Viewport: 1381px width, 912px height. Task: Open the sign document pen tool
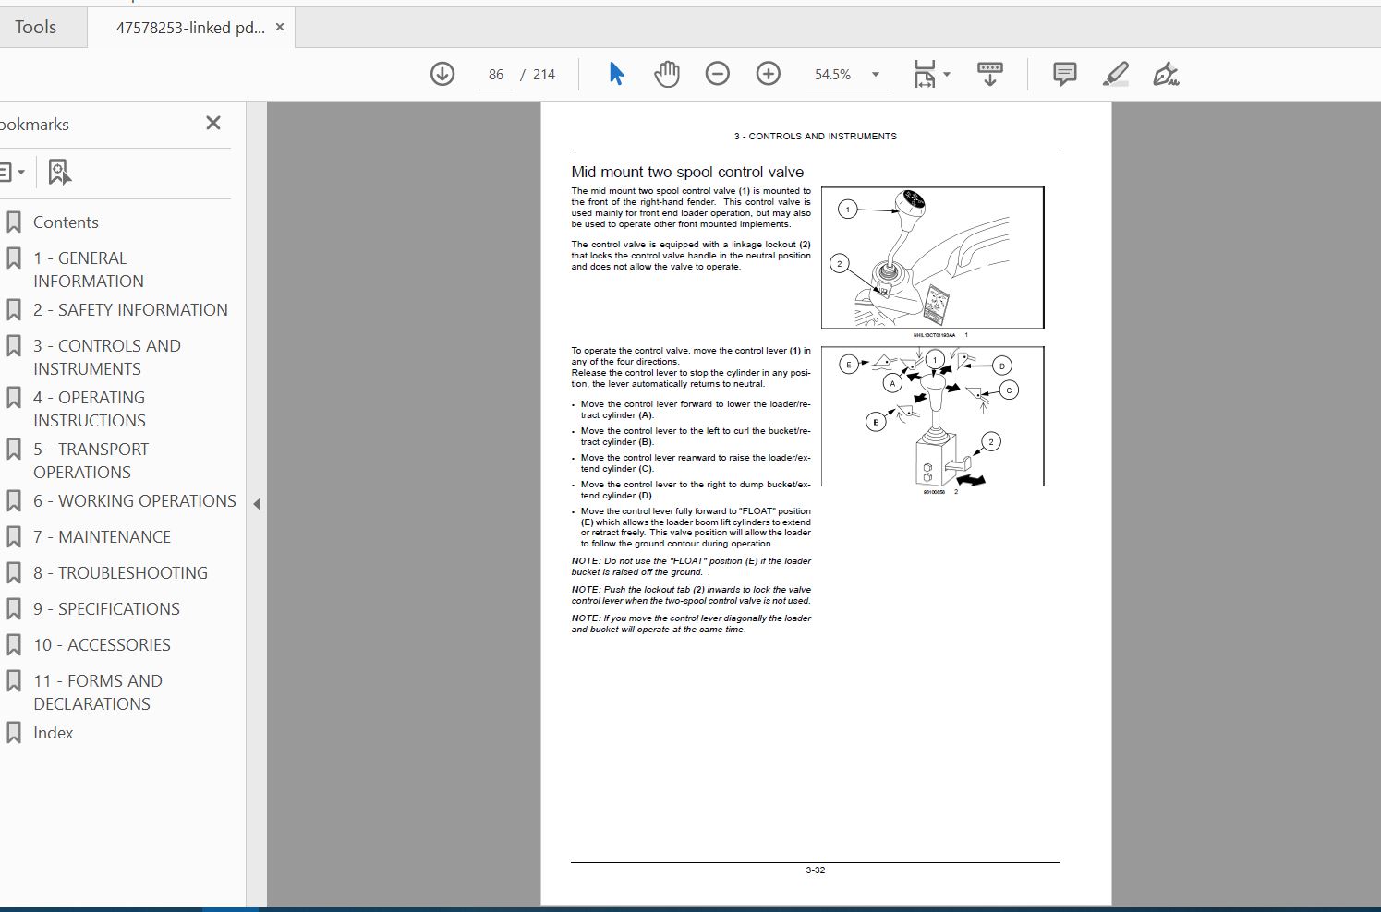tap(1166, 74)
